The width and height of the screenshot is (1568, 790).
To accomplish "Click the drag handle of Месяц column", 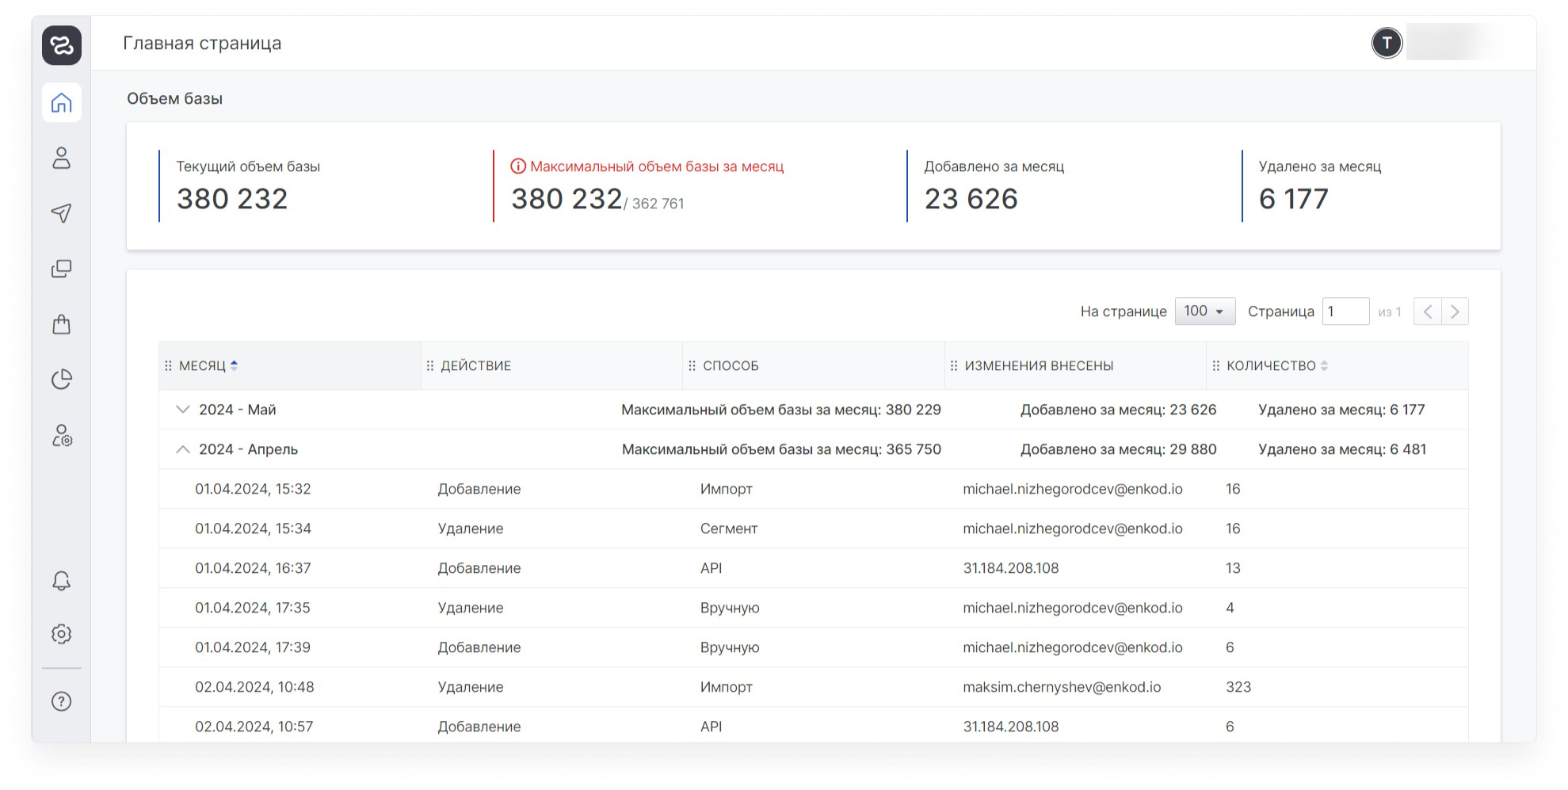I will [x=168, y=365].
